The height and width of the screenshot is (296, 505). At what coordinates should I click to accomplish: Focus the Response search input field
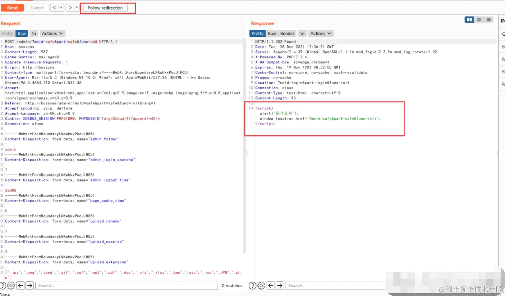pos(336,286)
